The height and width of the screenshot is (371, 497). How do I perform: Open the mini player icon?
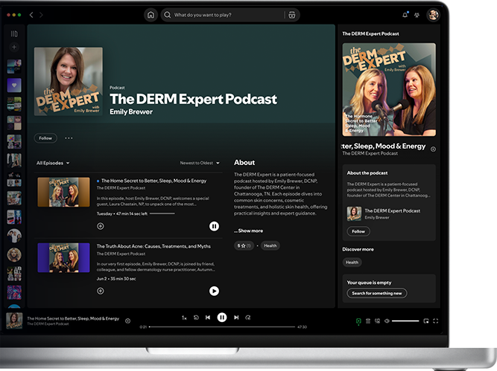click(426, 321)
